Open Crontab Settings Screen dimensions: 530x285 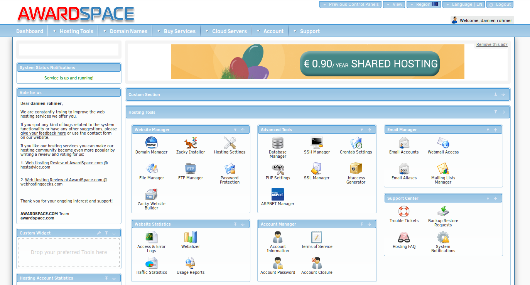(x=356, y=146)
